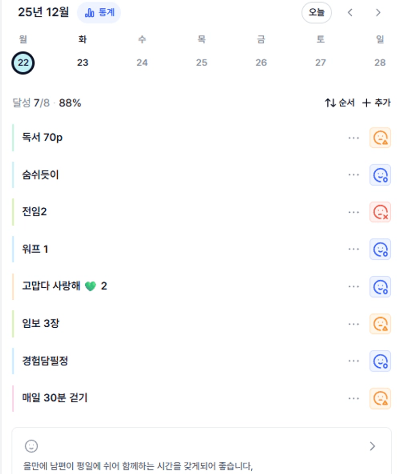The image size is (398, 474).
Task: Go to next week with right chevron
Action: (x=378, y=13)
